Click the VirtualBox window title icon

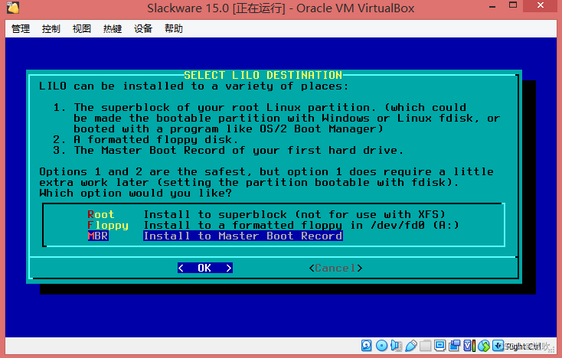[x=13, y=8]
